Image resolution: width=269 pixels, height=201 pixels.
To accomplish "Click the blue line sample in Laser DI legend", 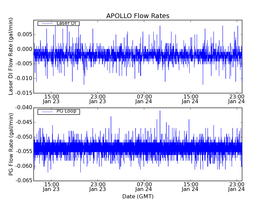I will [47, 23].
